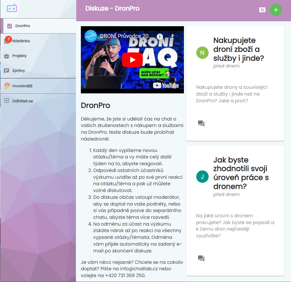Image resolution: width=291 pixels, height=282 pixels.
Task: Click the video channel avatar icon
Action: tap(90, 36)
